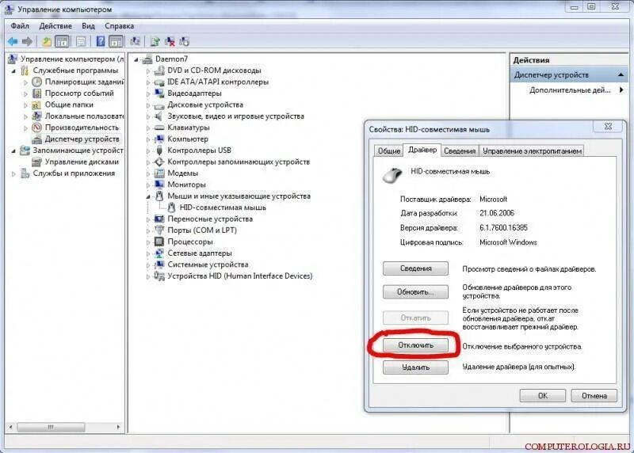Expand the Планировщик заданий node

point(25,82)
